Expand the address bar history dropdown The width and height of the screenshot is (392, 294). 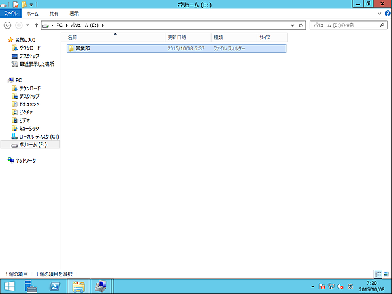[293, 25]
